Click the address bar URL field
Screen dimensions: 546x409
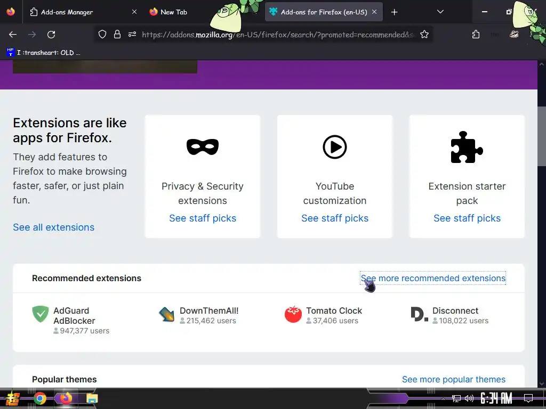point(277,35)
